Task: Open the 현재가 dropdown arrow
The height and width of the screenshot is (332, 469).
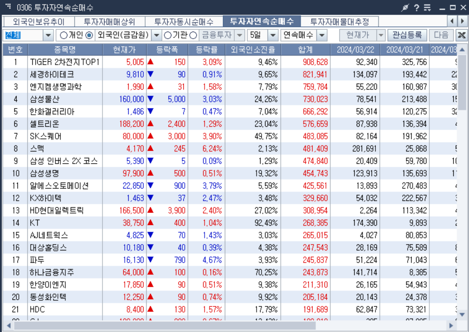Action: pos(381,36)
